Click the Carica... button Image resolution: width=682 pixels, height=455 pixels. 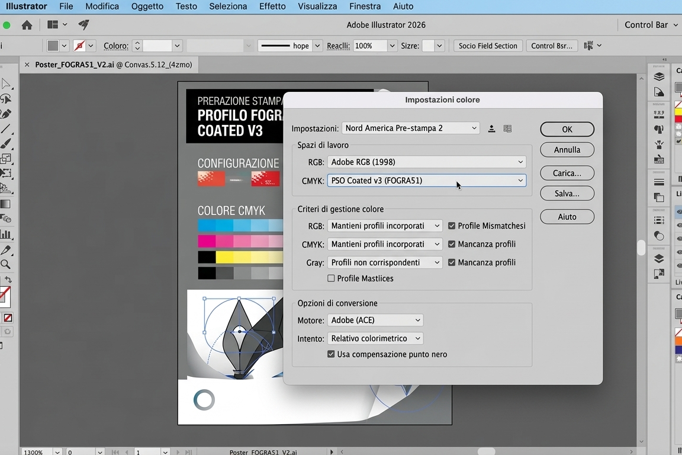(567, 173)
